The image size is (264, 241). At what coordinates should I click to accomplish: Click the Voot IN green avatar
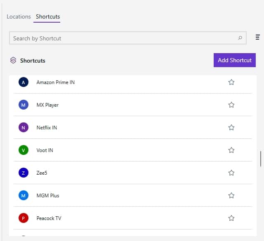[24, 150]
